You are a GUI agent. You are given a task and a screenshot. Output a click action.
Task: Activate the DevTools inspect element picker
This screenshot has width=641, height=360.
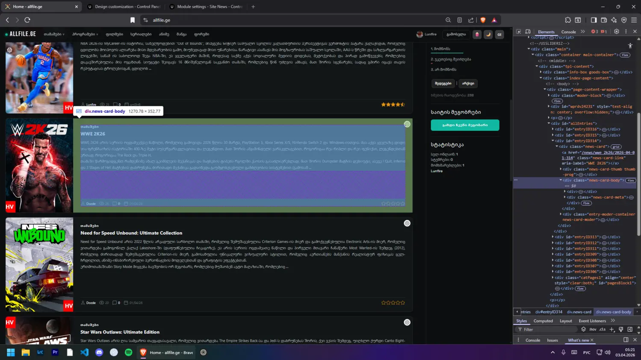[519, 32]
